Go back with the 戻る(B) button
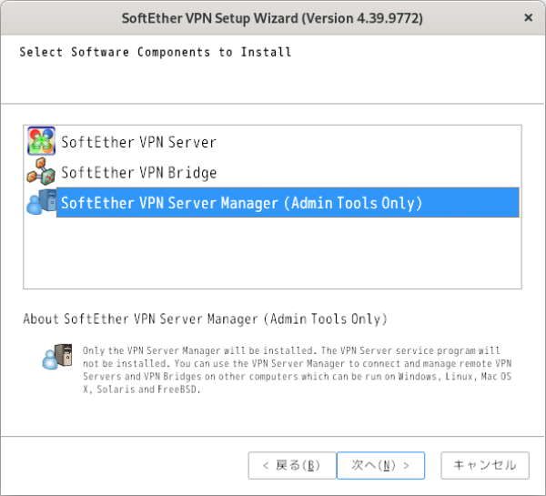 click(292, 465)
